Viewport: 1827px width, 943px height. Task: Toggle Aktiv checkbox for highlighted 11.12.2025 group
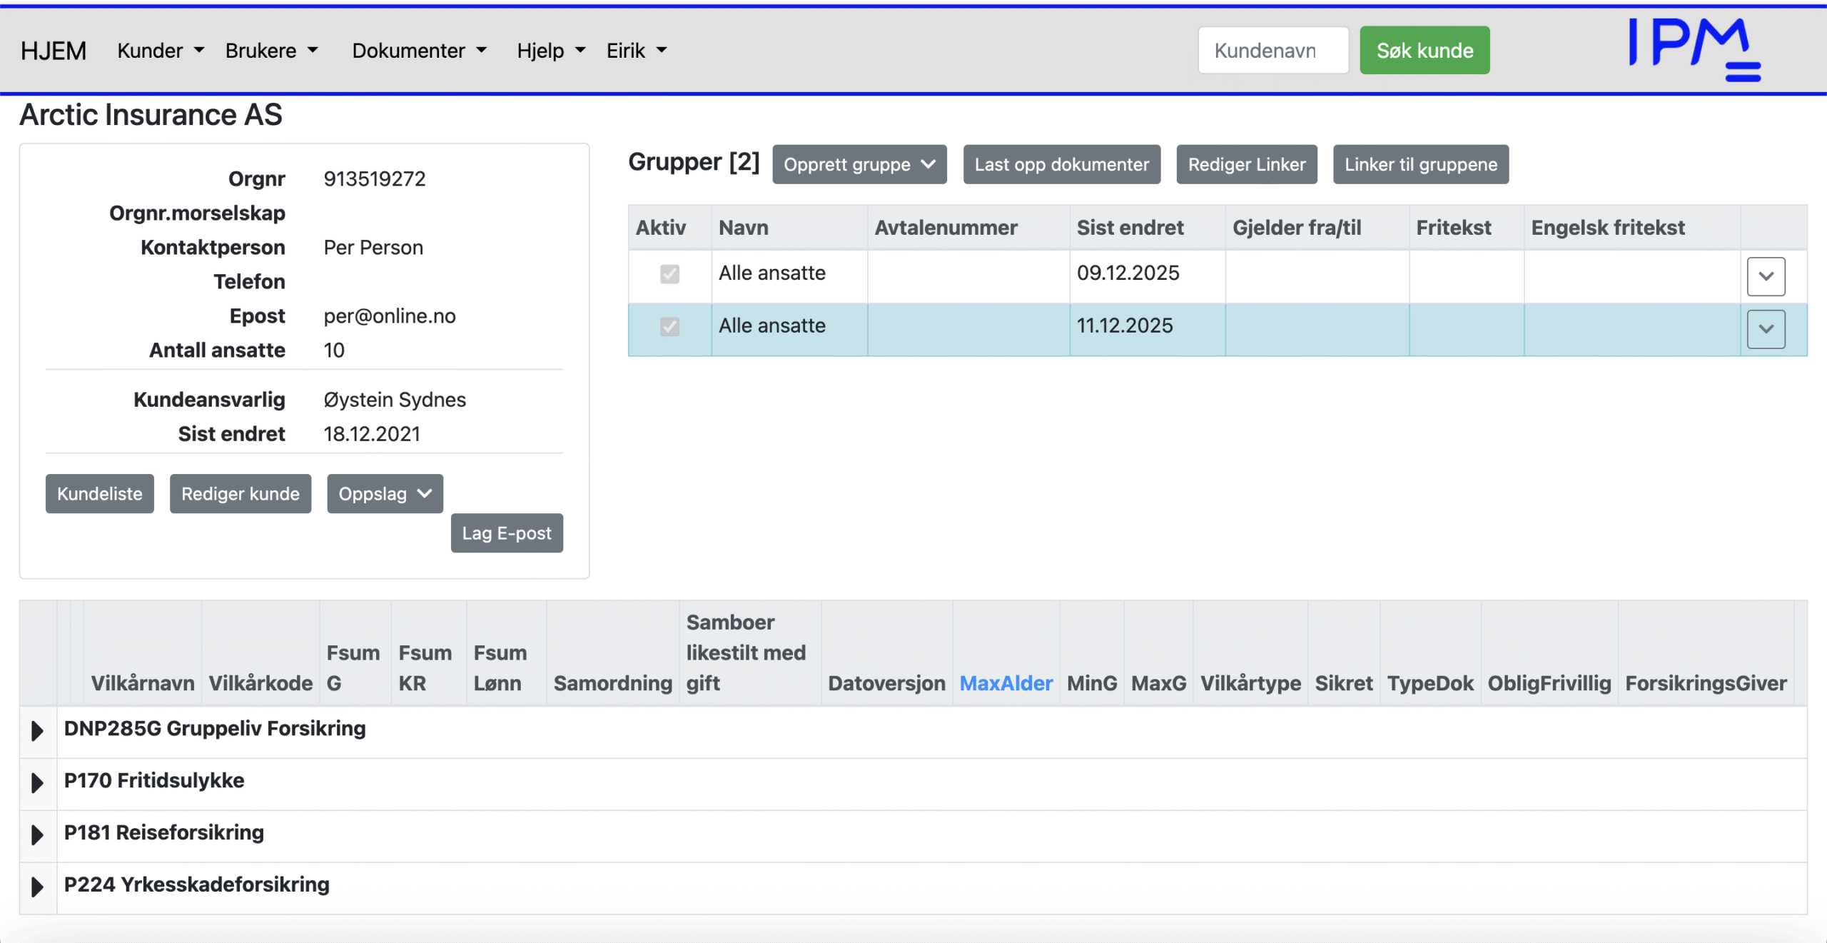coord(669,327)
